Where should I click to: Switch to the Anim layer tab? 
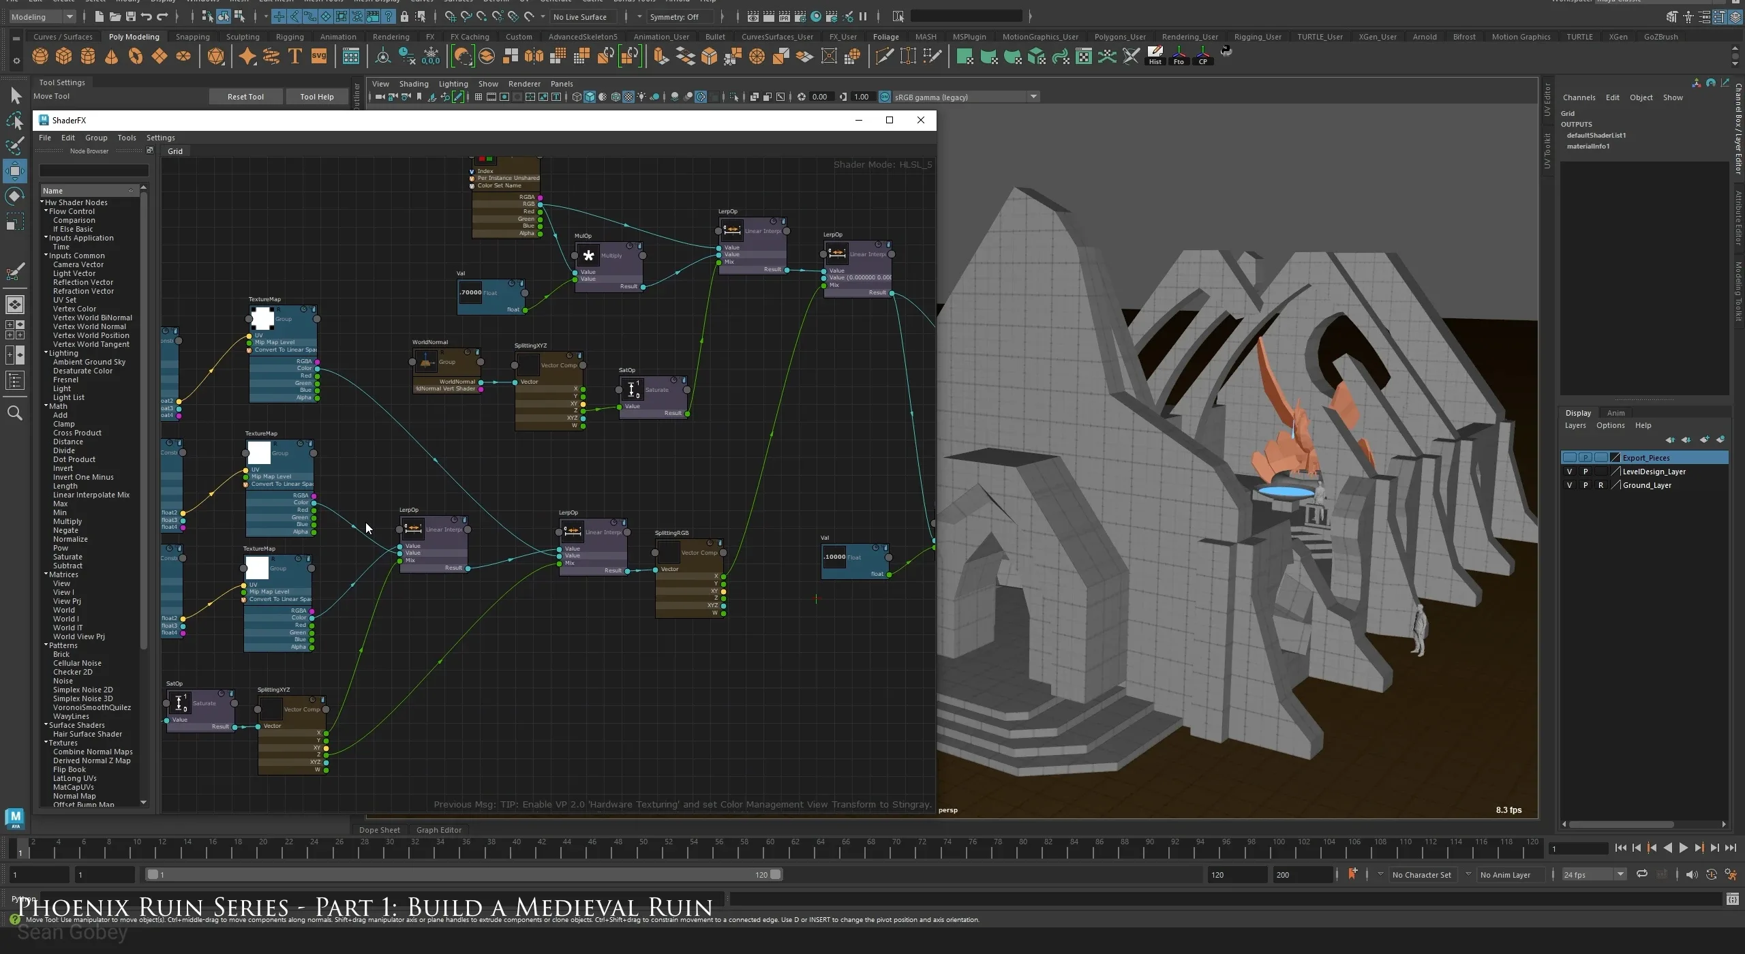(1615, 412)
